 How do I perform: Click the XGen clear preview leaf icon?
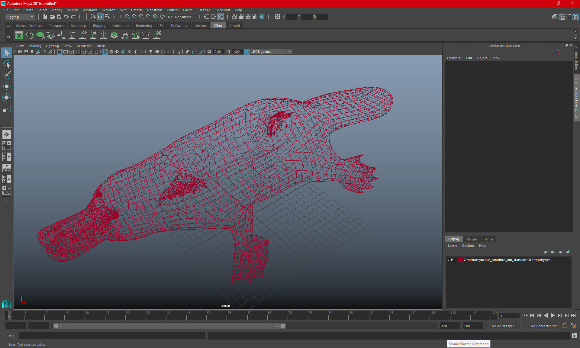coord(40,35)
